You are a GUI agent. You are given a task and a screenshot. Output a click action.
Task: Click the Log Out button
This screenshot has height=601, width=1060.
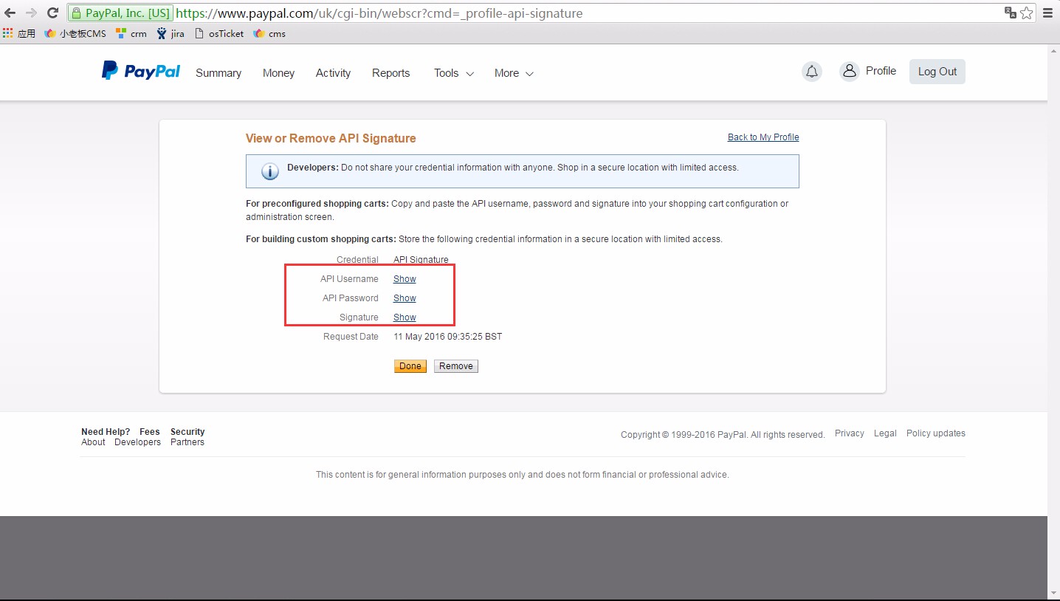(937, 72)
